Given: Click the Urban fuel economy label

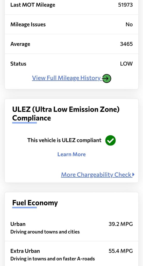Looking at the screenshot, I should point(18,224).
